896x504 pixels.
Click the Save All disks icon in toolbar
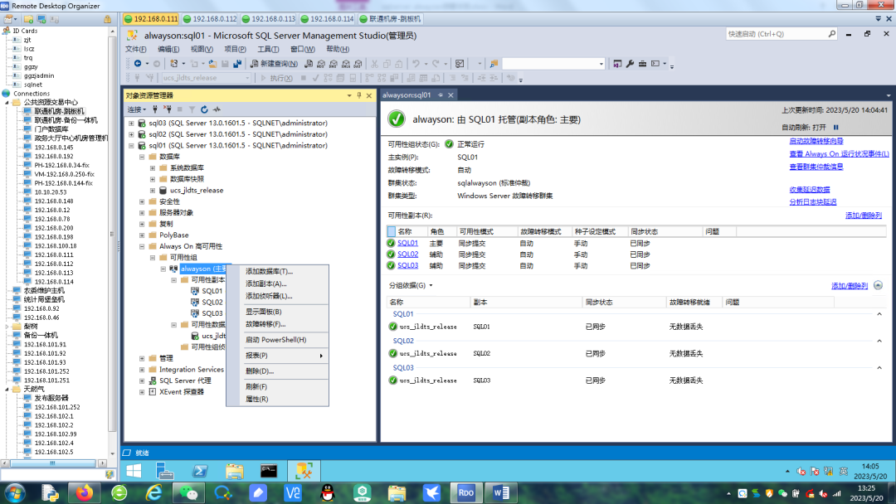coord(237,63)
